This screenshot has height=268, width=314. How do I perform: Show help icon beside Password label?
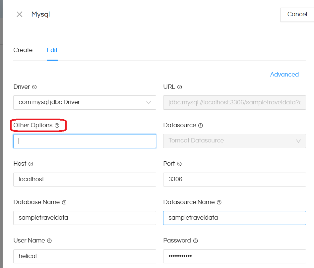click(x=195, y=241)
